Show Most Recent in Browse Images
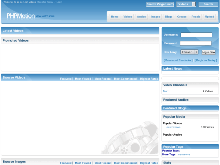 click(x=102, y=163)
